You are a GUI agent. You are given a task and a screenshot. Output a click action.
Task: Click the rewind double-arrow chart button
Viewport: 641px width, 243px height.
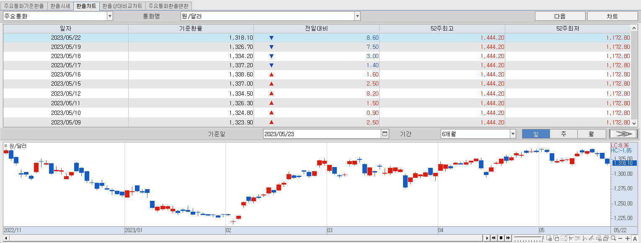(x=494, y=238)
